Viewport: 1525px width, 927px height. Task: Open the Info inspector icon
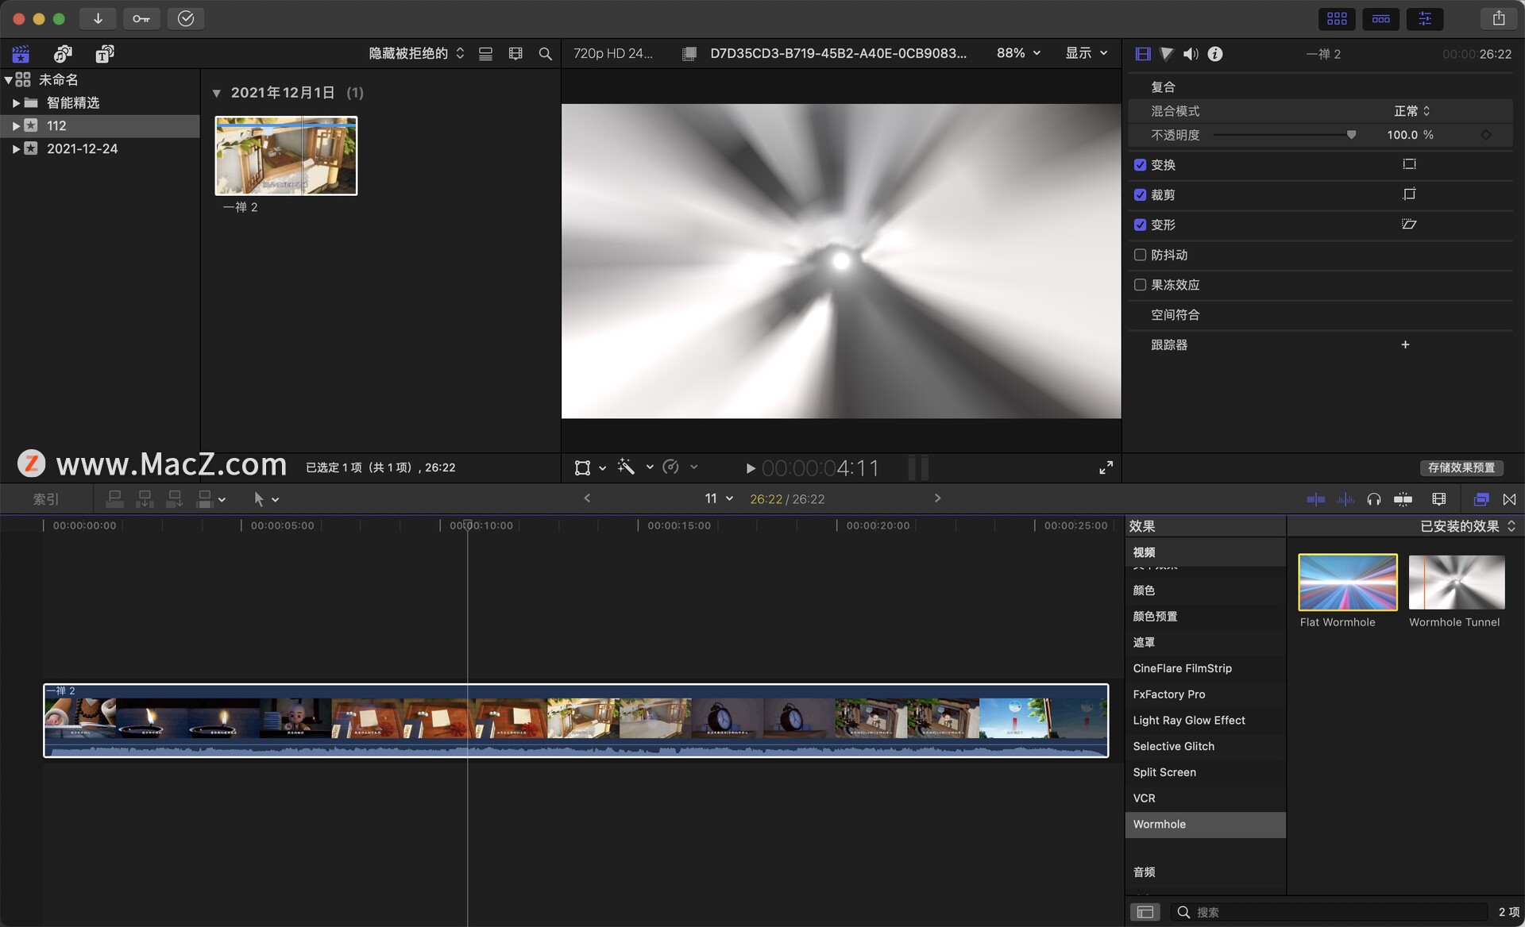pyautogui.click(x=1214, y=53)
